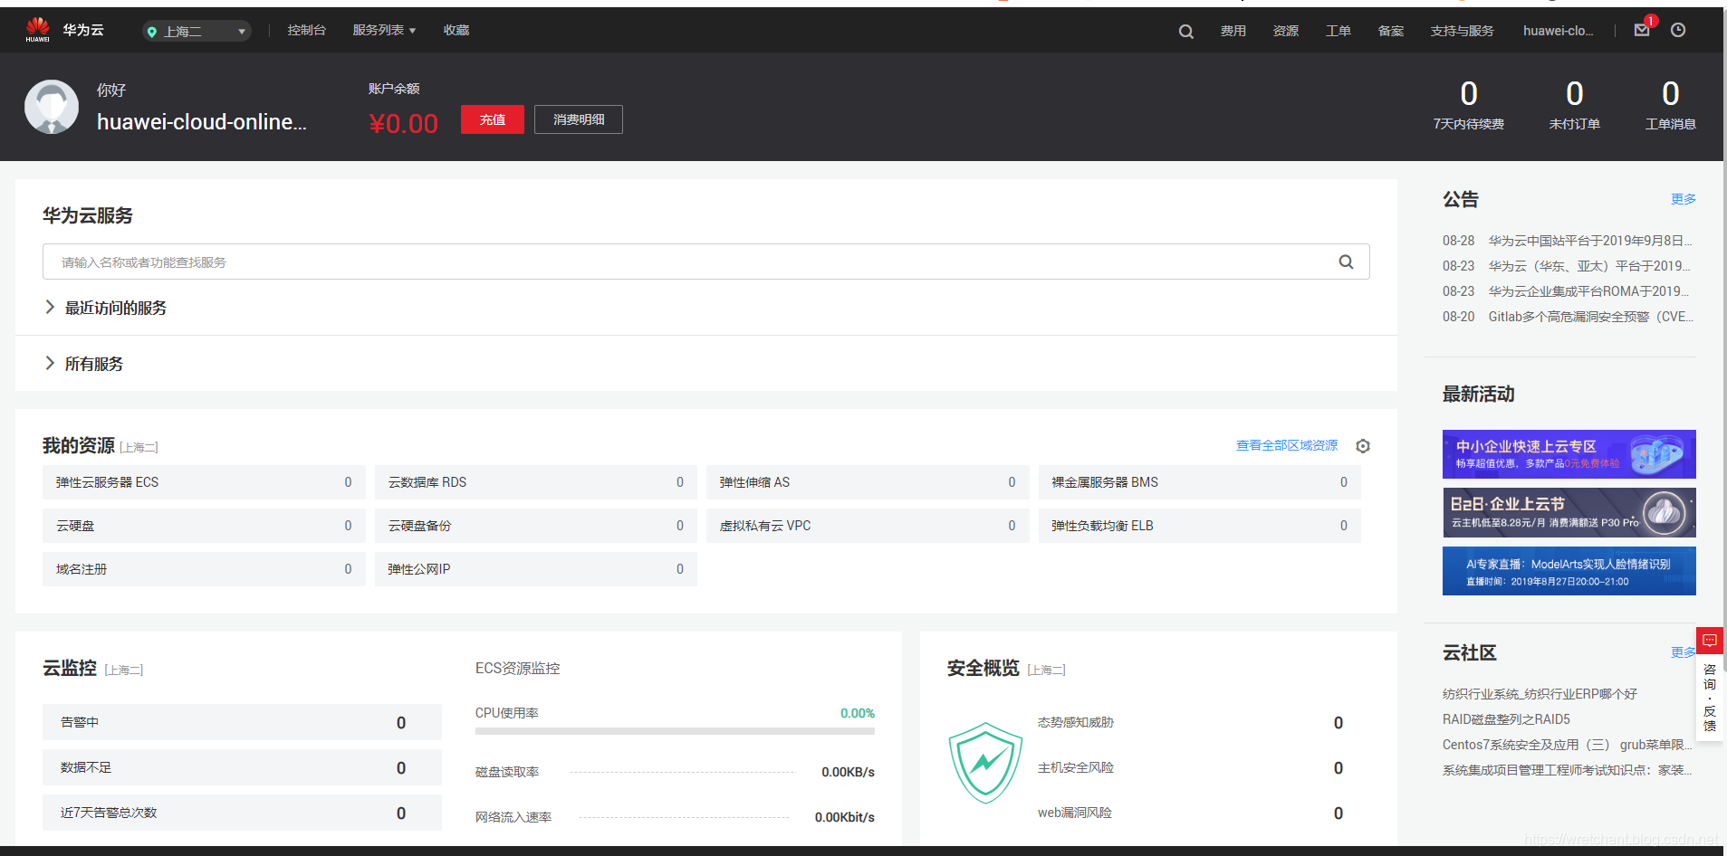The width and height of the screenshot is (1727, 856).
Task: Click 未付订单 counter
Action: pos(1575,105)
